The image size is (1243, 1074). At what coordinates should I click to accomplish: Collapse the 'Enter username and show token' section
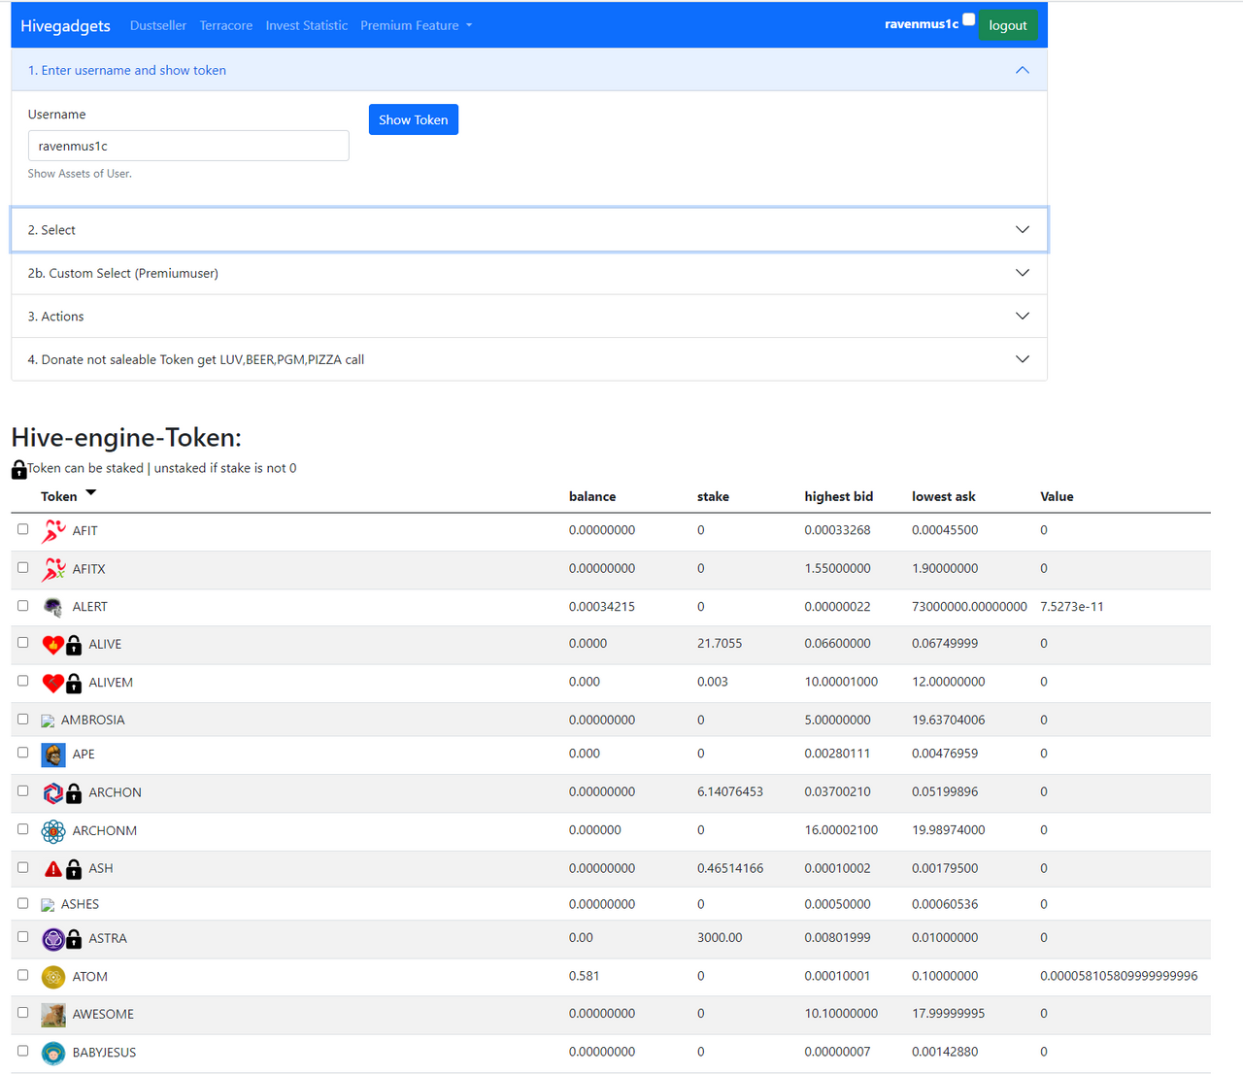coord(529,70)
